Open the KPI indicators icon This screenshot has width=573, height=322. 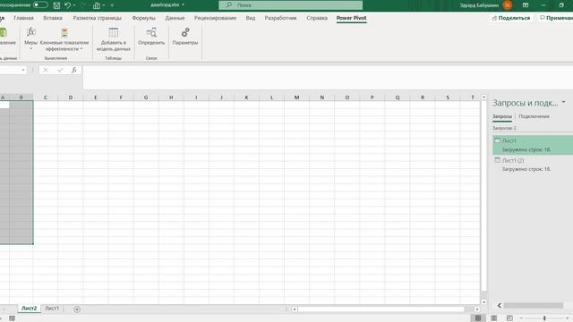(64, 32)
